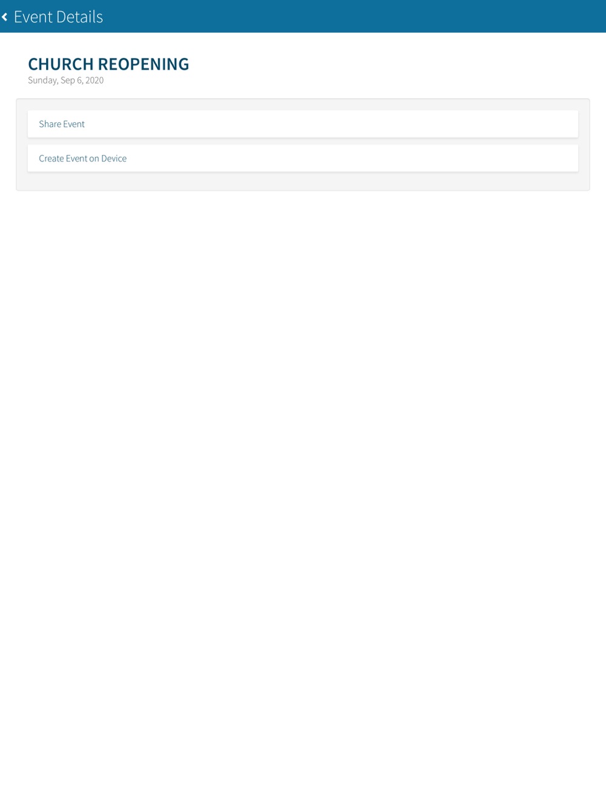The width and height of the screenshot is (606, 808).
Task: Click the event date label
Action: click(65, 80)
